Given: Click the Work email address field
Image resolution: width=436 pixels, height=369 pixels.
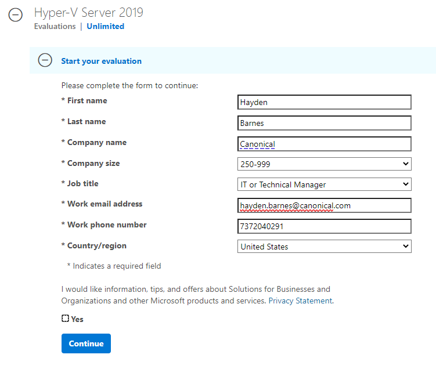Looking at the screenshot, I should 324,205.
